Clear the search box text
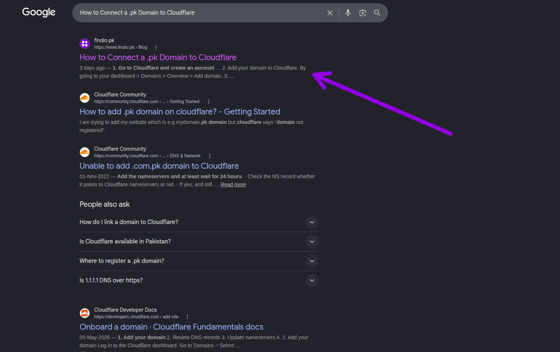 point(330,13)
